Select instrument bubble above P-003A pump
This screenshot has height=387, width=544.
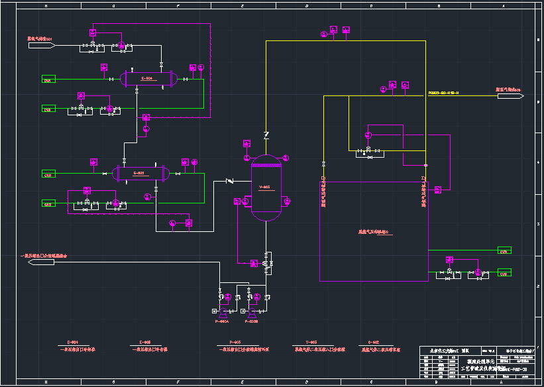(x=227, y=297)
